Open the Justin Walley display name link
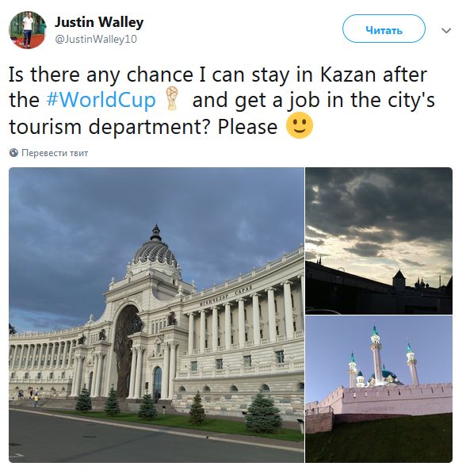Image resolution: width=470 pixels, height=474 pixels. pyautogui.click(x=99, y=22)
